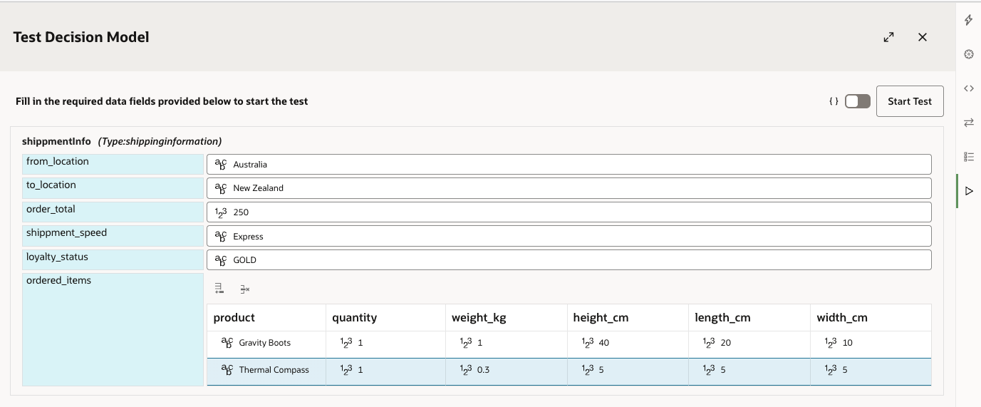Screen dimensions: 981x407
Task: Click the Start Test button
Action: click(910, 101)
